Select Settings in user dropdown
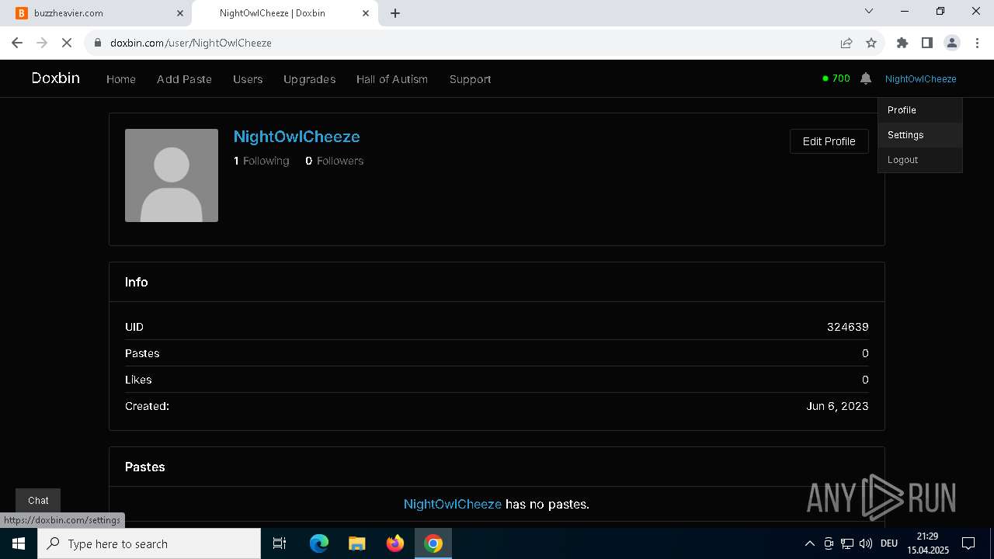This screenshot has height=559, width=994. tap(920, 135)
